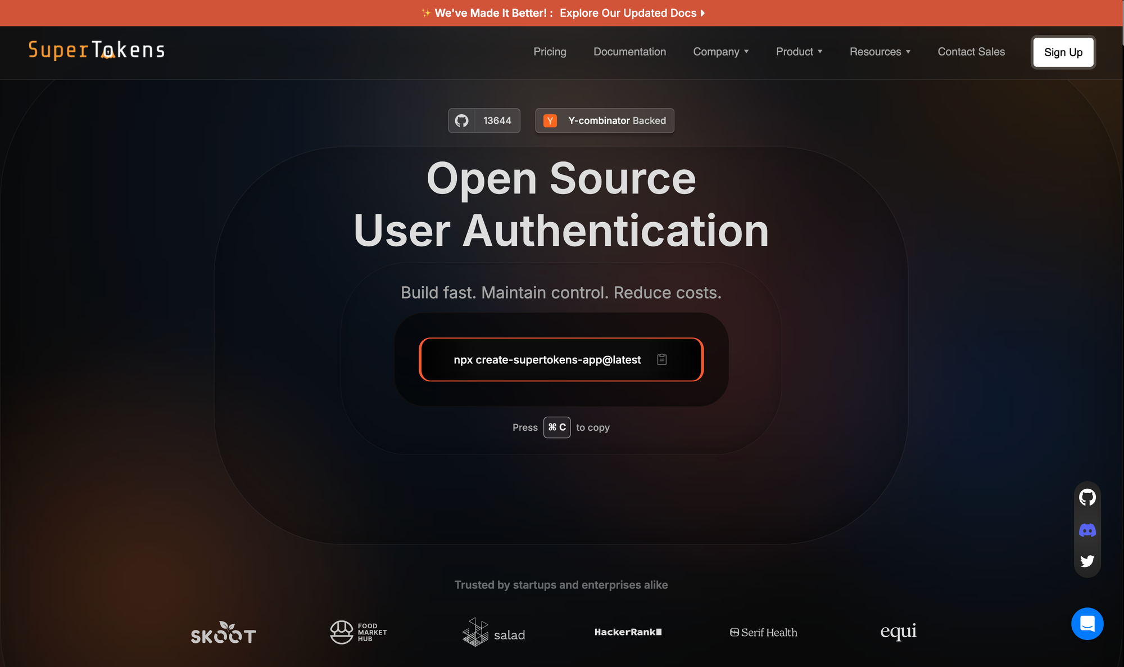Click the Y-combinator orange logo icon
This screenshot has width=1124, height=667.
pyautogui.click(x=550, y=120)
